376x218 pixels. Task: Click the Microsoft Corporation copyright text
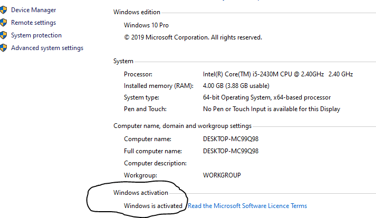193,37
